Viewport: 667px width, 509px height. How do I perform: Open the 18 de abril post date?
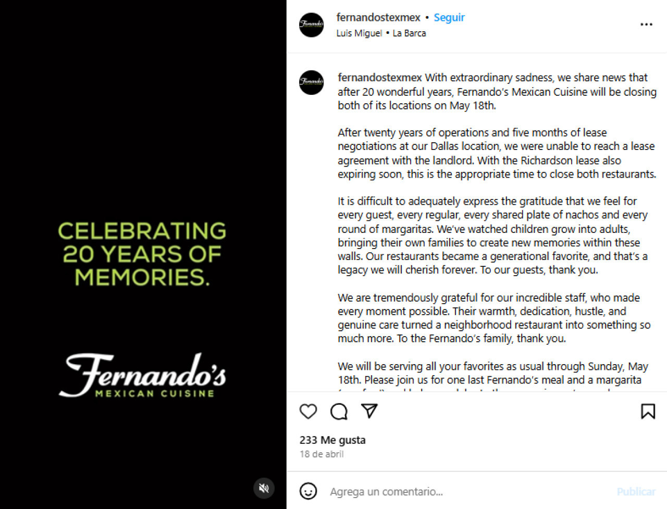pos(322,454)
